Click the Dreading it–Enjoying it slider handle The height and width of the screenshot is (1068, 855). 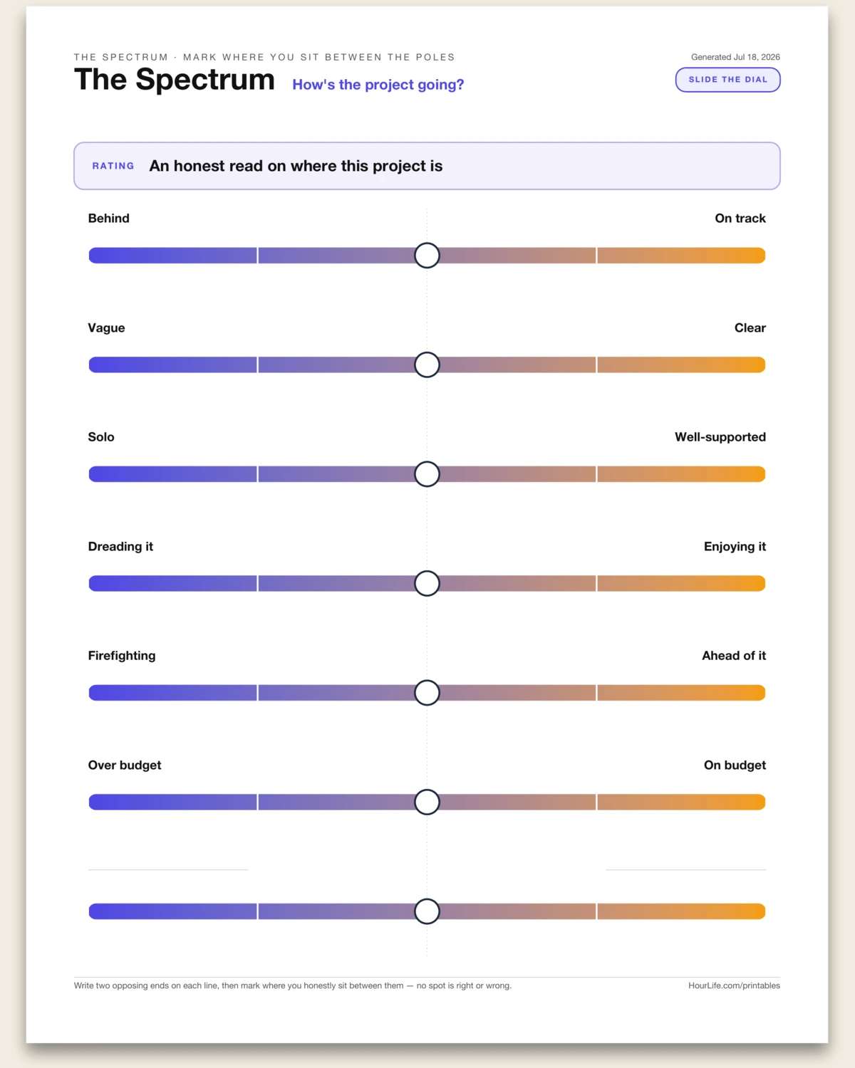coord(427,583)
